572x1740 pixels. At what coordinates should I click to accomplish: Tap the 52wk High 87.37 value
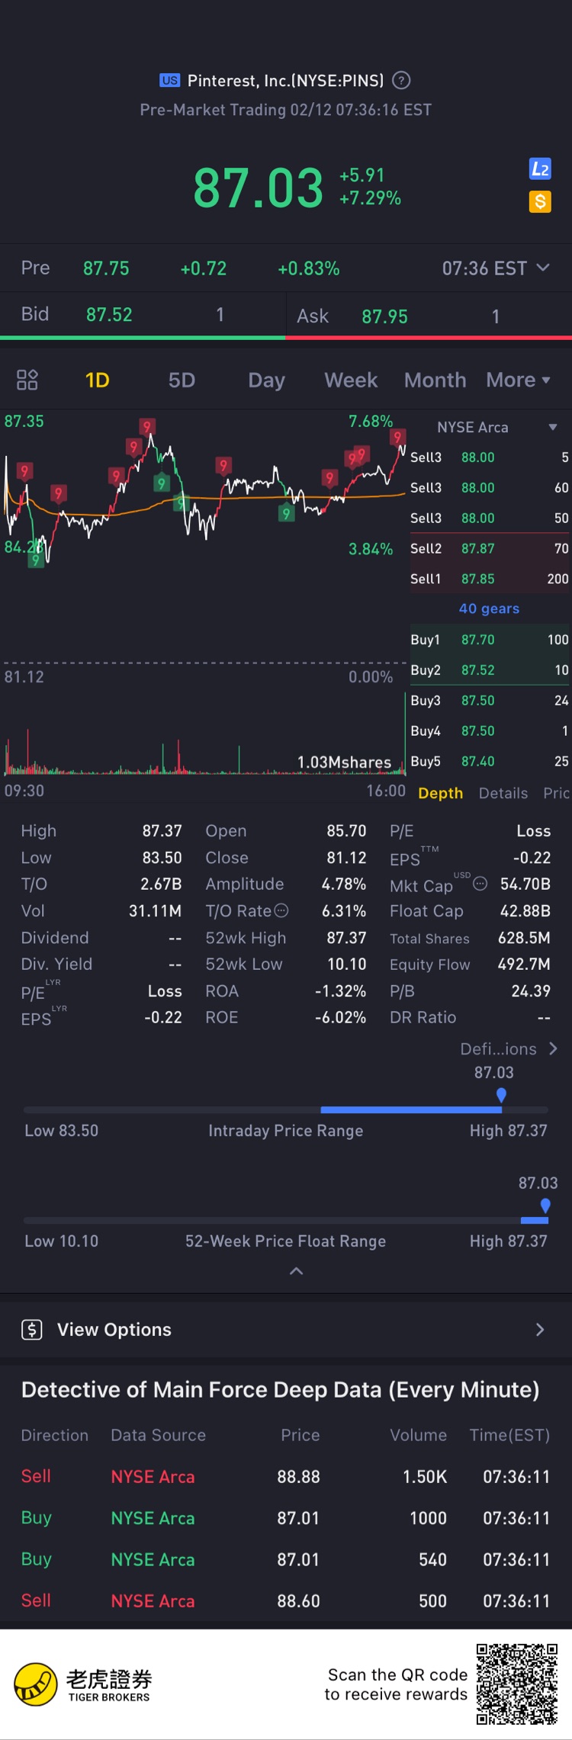(x=346, y=938)
